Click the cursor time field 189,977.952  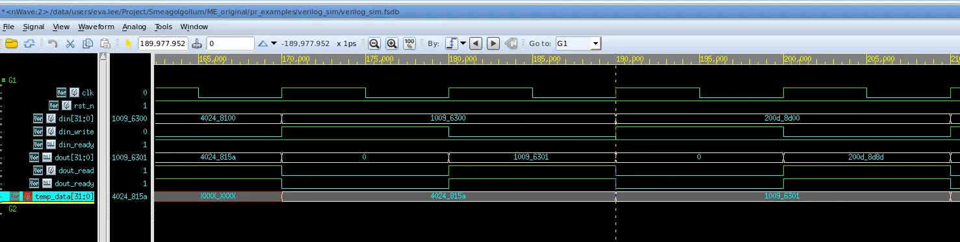coord(163,43)
